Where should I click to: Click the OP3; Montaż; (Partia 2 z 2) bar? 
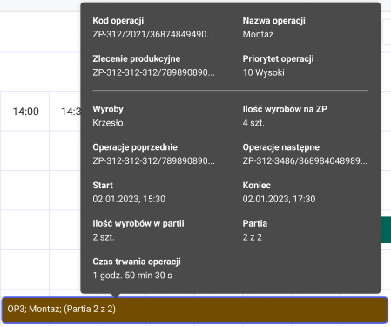[195, 310]
